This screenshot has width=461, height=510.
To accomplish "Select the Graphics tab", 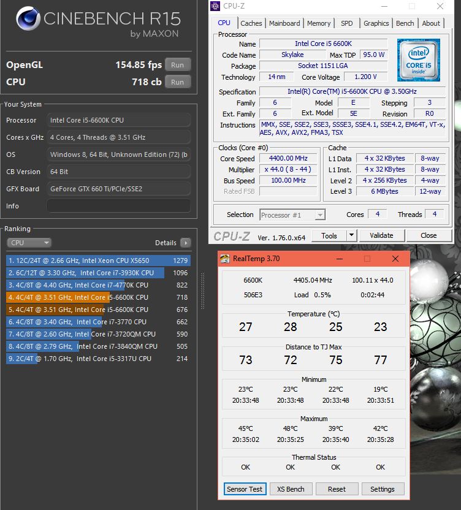I will [x=376, y=23].
